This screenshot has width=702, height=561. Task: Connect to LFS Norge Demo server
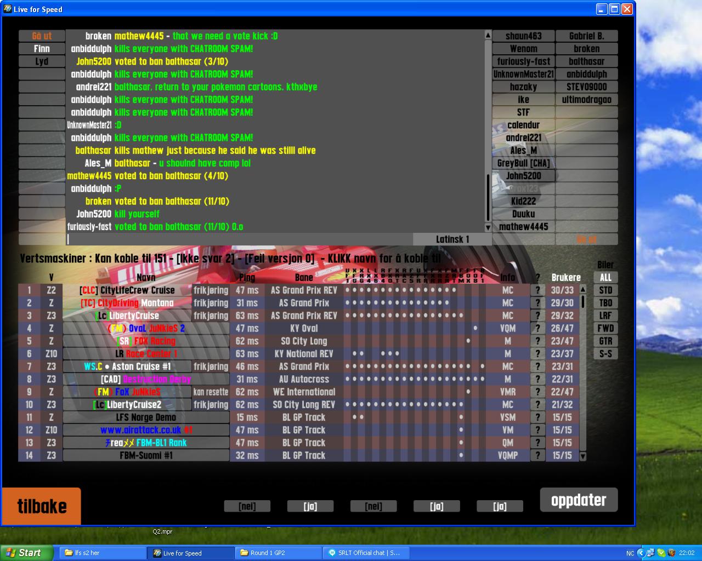point(146,417)
